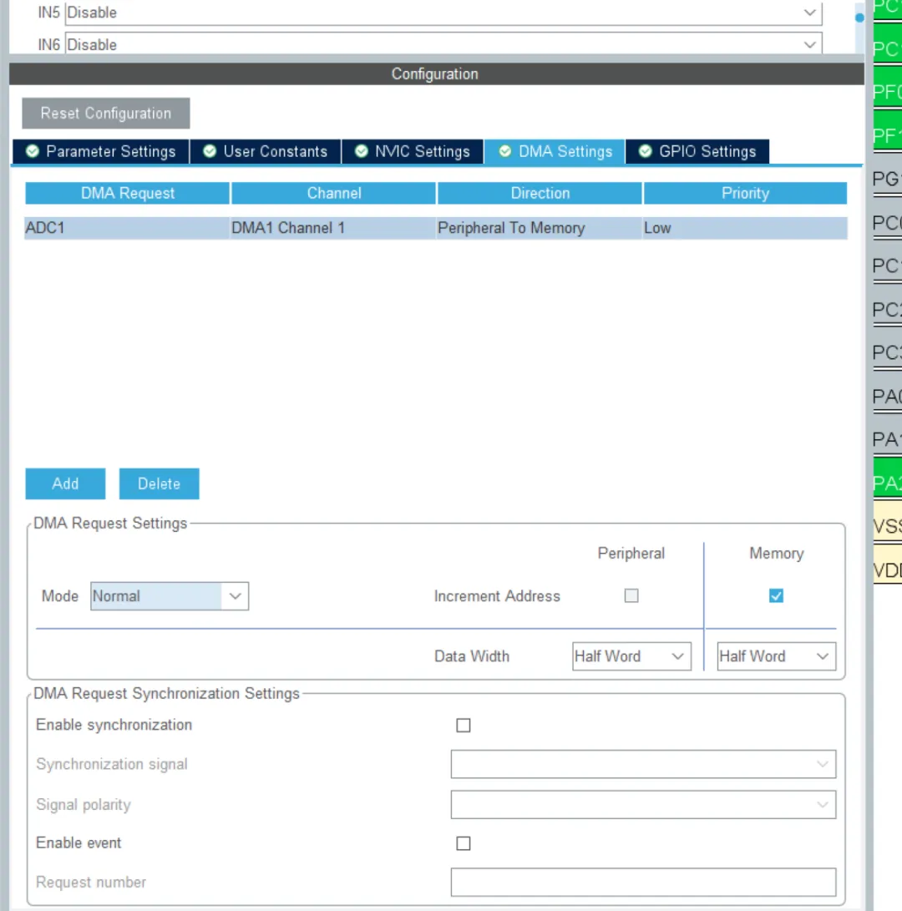Tick the Enable event checkbox

(x=464, y=843)
